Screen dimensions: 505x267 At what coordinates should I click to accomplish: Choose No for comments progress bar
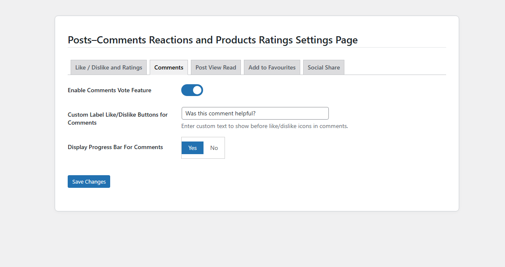click(x=214, y=148)
